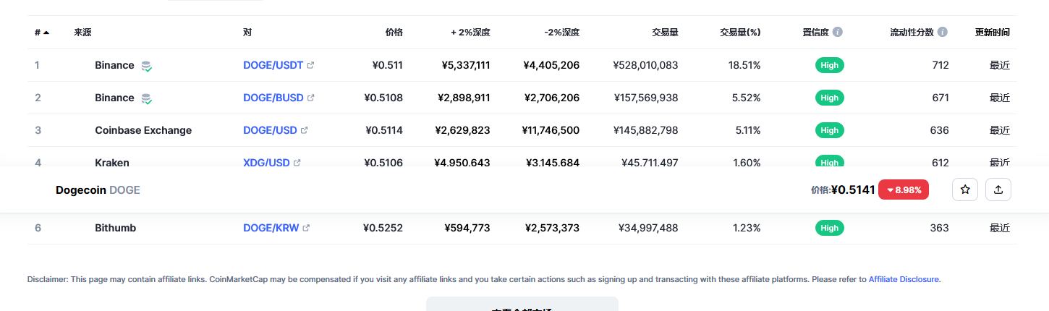Screen dimensions: 1049x311
Task: Click info icon next to 置信度 header
Action: [x=838, y=33]
